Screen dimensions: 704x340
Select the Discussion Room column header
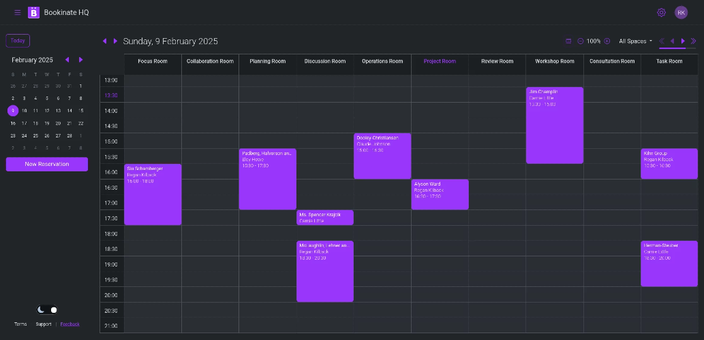(325, 61)
